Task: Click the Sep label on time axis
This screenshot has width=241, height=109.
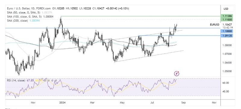Action: (183, 103)
